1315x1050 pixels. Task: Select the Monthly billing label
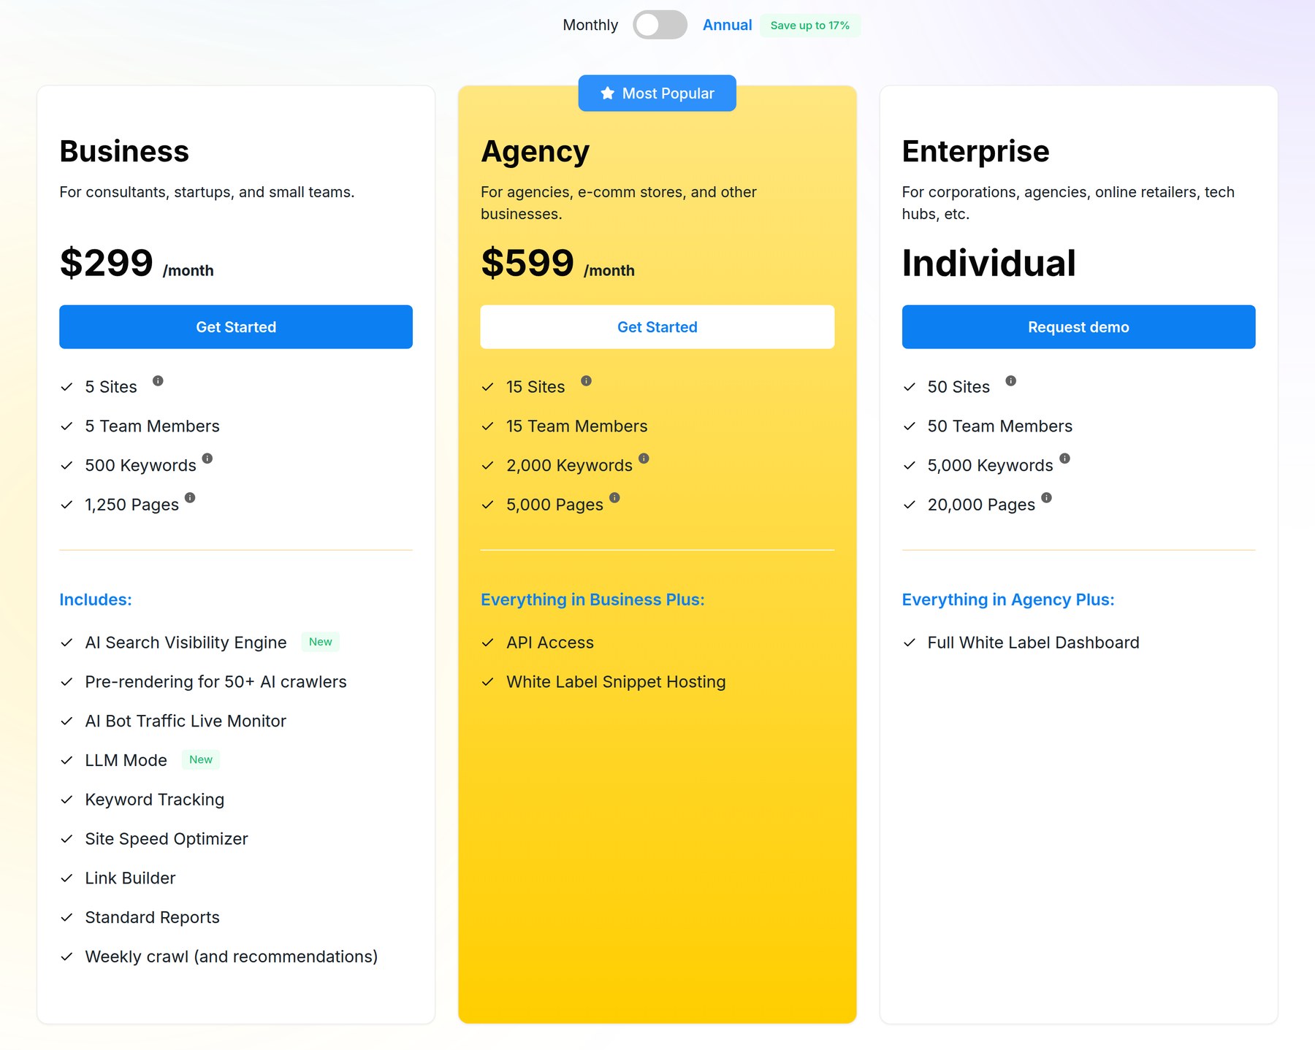pyautogui.click(x=590, y=25)
